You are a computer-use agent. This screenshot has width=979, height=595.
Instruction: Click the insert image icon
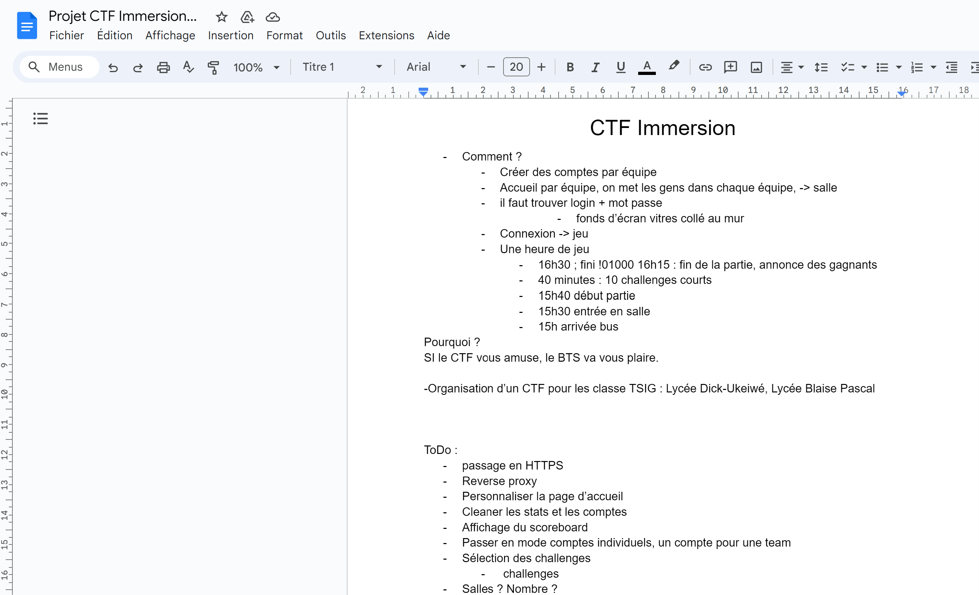756,67
